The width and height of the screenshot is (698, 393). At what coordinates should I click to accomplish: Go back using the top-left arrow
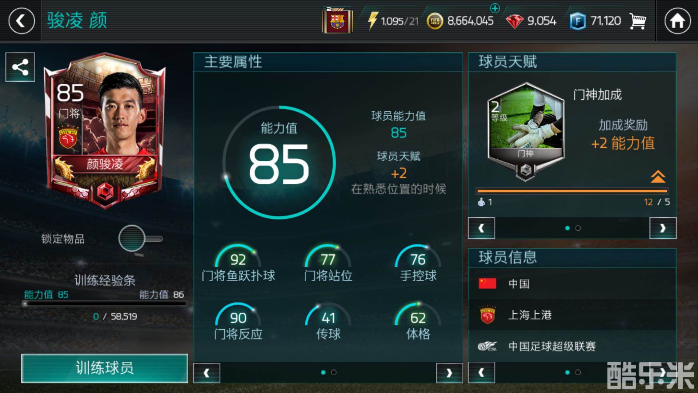coord(21,21)
